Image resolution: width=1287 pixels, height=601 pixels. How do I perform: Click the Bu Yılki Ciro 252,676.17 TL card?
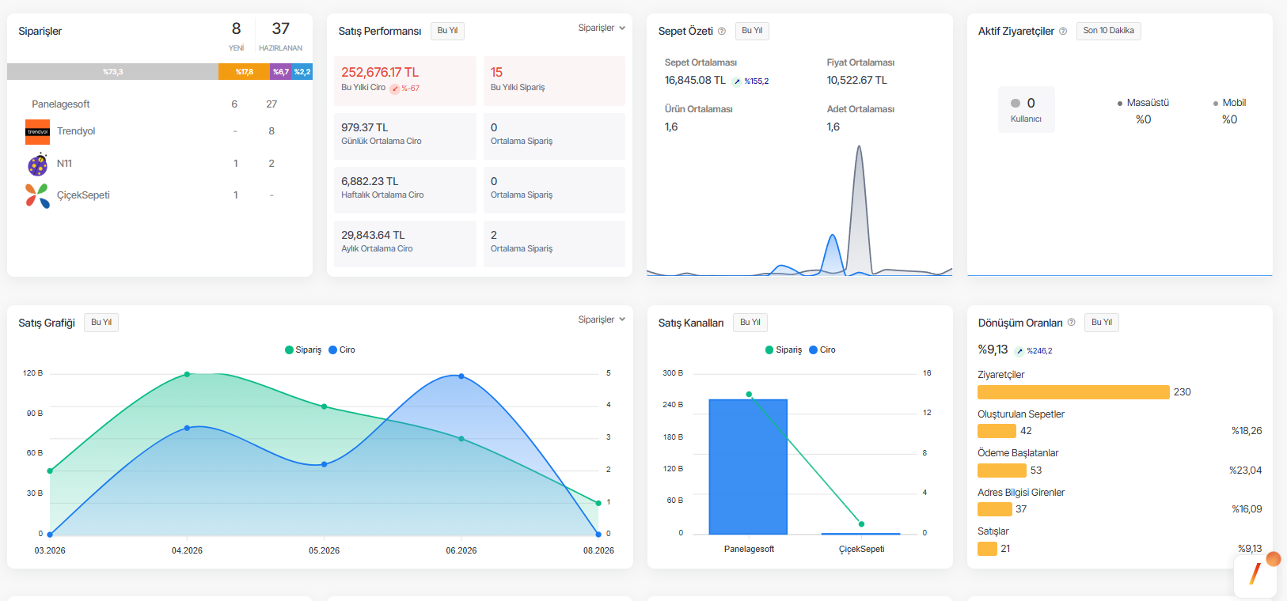pyautogui.click(x=405, y=81)
